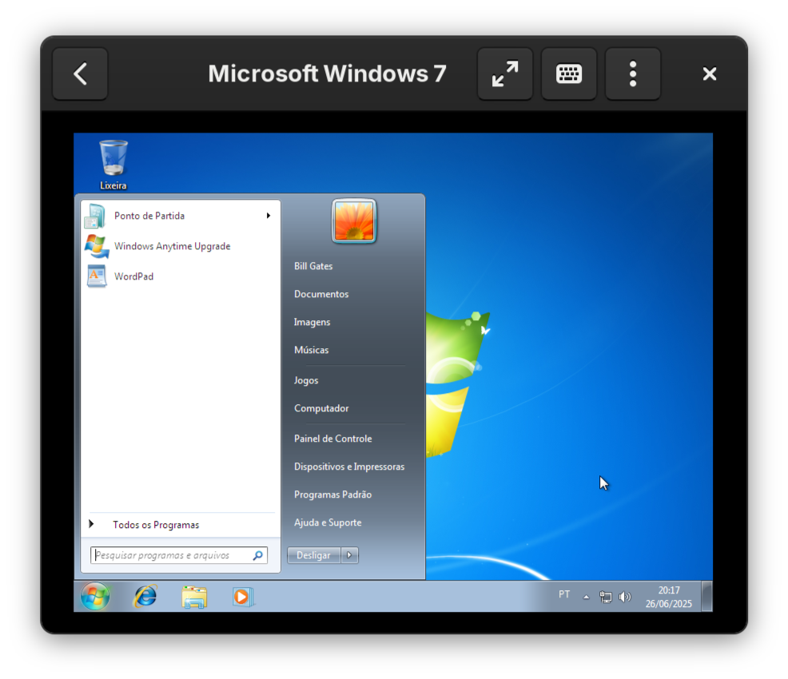Open Jogos from Start menu

pyautogui.click(x=306, y=381)
